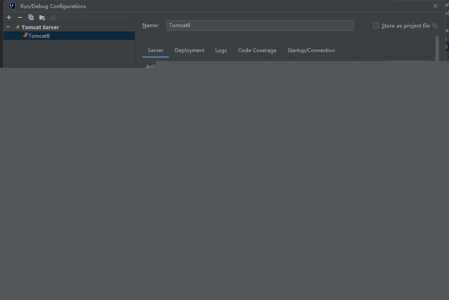
Task: Open the Deployment tab
Action: coord(189,50)
